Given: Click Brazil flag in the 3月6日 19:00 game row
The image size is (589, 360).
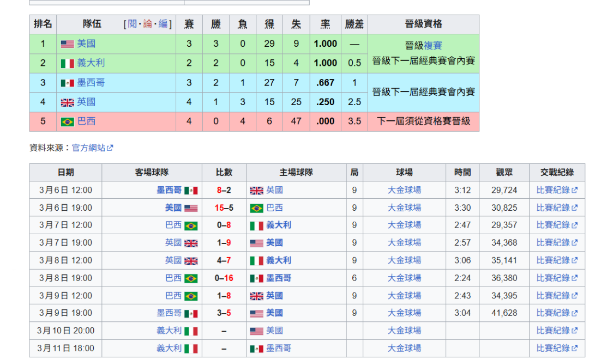Looking at the screenshot, I should [x=256, y=208].
